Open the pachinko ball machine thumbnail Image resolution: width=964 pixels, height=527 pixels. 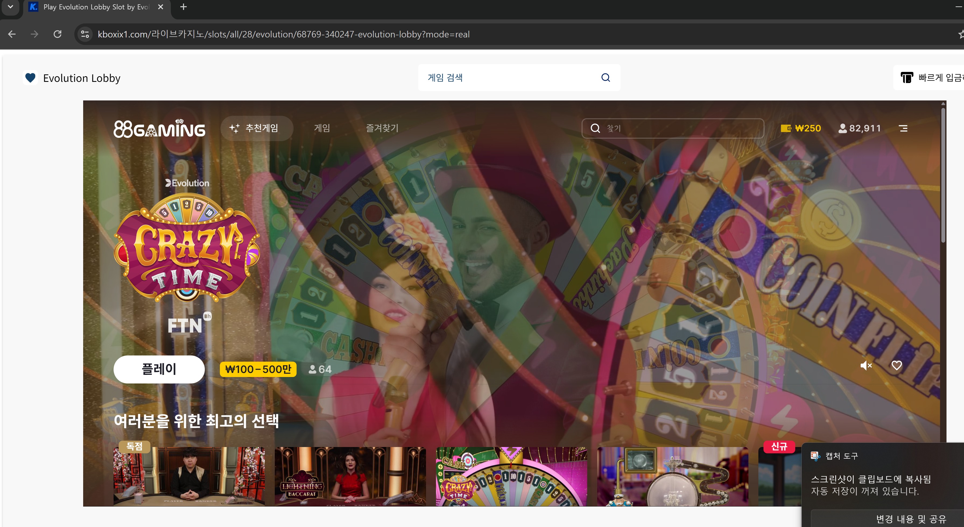pos(673,476)
